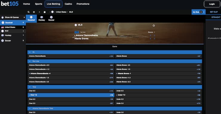Open the Casino menu item

[x=68, y=4]
